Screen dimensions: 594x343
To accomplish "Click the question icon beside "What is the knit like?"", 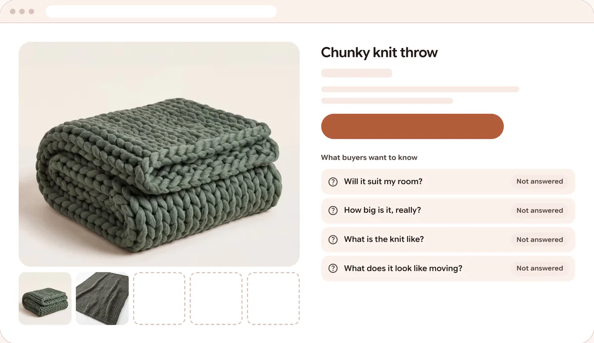I will (333, 240).
